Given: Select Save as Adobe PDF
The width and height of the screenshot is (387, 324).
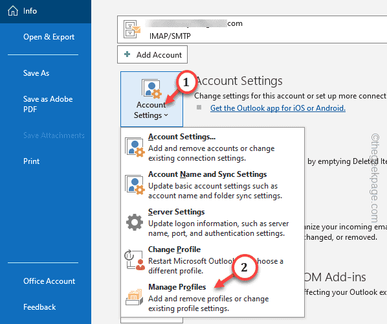Looking at the screenshot, I should 48,104.
